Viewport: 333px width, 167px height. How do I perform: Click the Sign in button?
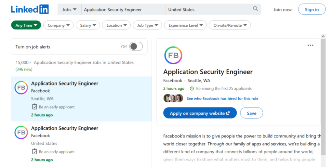(312, 9)
